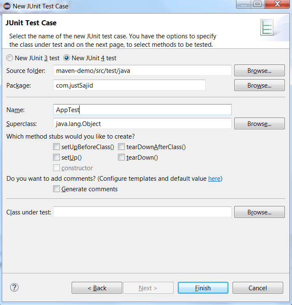
Task: Toggle the constructor stub checkbox
Action: (56, 168)
